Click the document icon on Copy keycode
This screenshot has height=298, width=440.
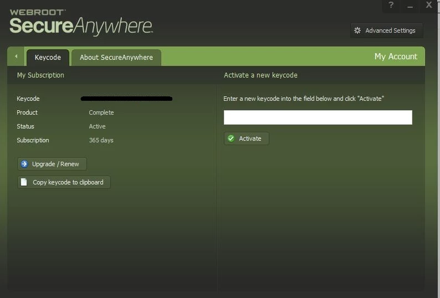pyautogui.click(x=24, y=182)
